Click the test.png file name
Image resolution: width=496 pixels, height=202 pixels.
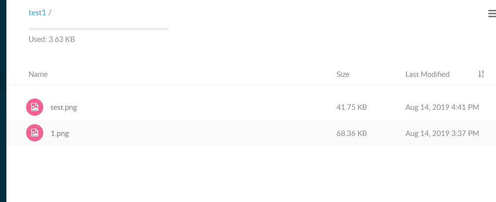[63, 107]
